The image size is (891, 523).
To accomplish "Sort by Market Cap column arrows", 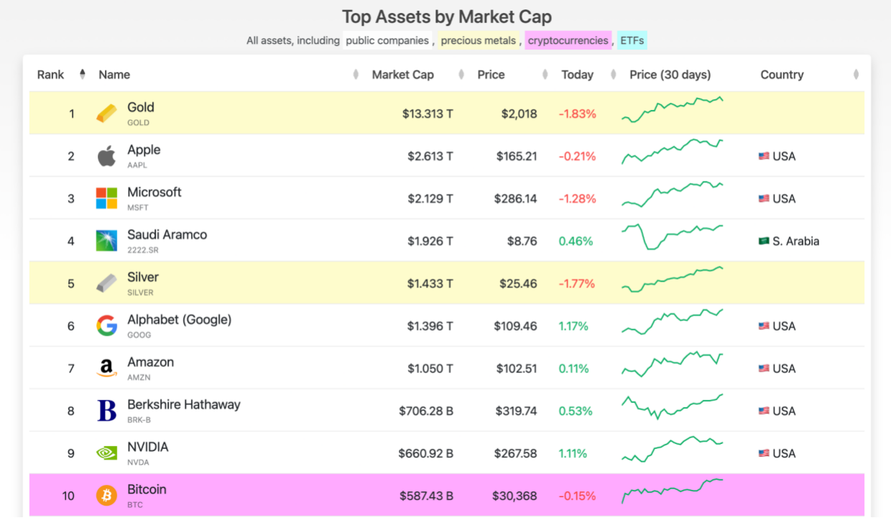I will (x=461, y=74).
